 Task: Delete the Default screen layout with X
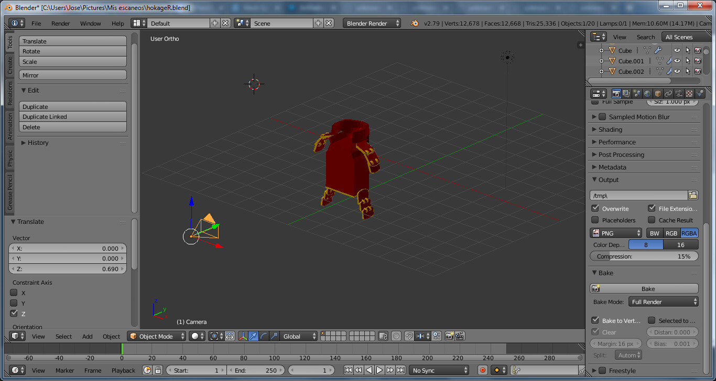pyautogui.click(x=225, y=23)
